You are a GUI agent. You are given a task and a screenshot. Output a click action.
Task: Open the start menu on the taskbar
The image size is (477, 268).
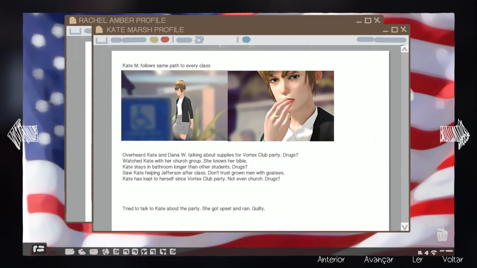(x=39, y=249)
